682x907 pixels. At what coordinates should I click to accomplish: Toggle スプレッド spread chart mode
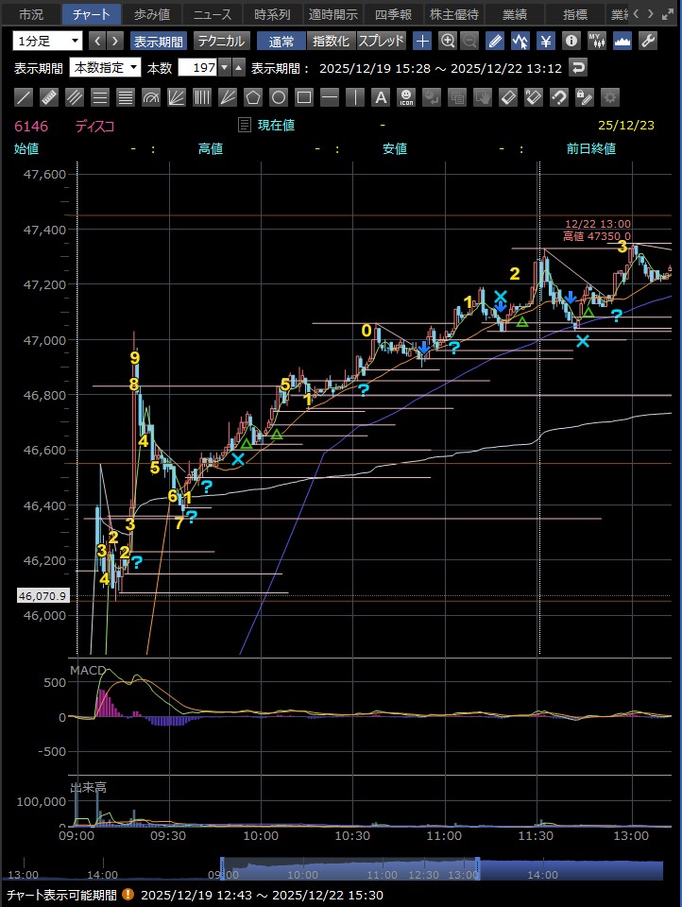coord(382,41)
